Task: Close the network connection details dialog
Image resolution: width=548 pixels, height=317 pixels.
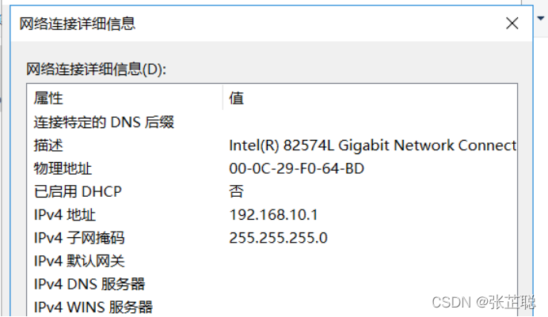Action: [512, 25]
